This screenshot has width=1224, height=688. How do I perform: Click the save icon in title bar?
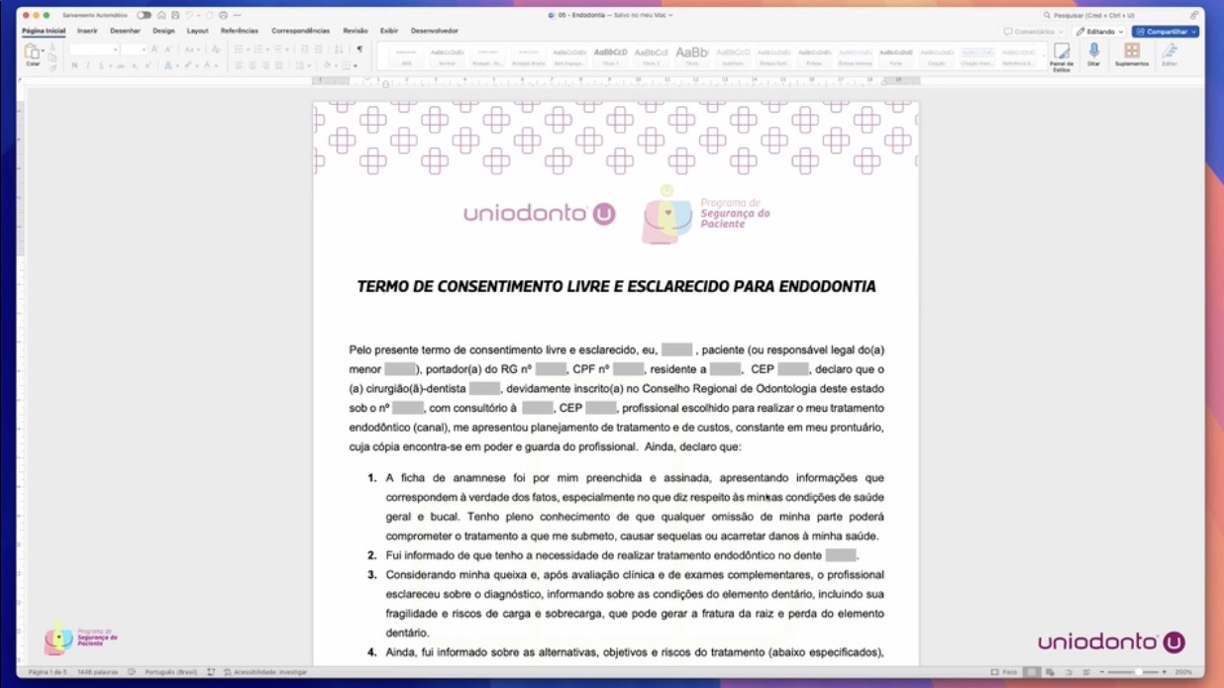point(175,16)
